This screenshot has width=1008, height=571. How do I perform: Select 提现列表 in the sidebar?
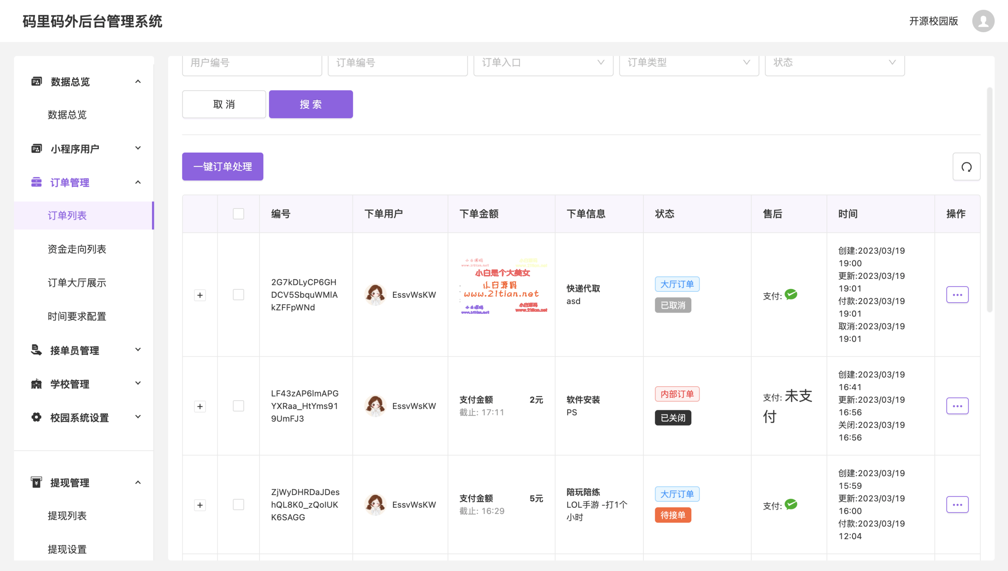[x=67, y=516]
